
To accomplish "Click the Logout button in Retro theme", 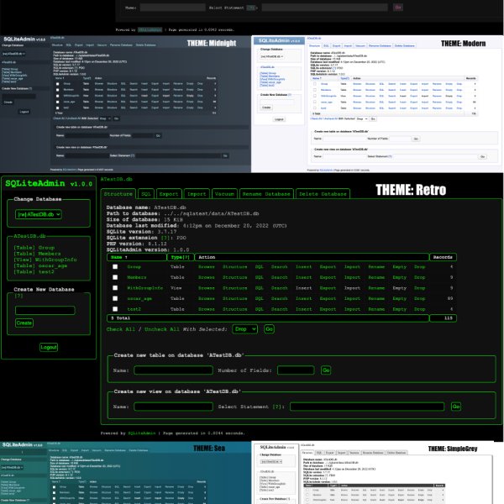I will tap(49, 347).
